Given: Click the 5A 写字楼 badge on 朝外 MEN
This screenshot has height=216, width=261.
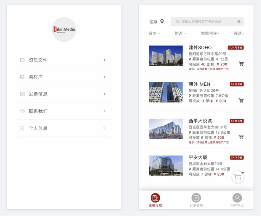Looking at the screenshot, I should coord(237,84).
